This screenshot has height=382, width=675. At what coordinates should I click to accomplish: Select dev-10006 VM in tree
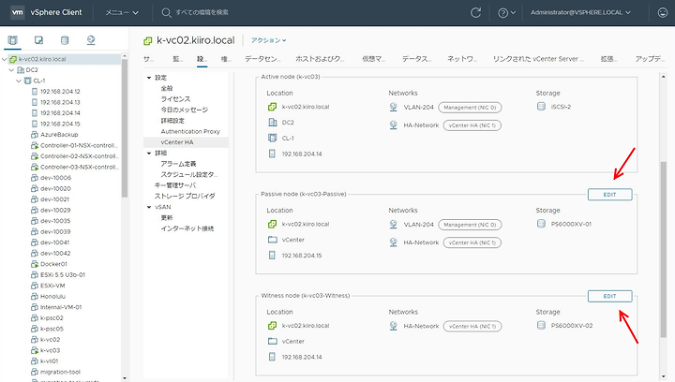point(55,178)
